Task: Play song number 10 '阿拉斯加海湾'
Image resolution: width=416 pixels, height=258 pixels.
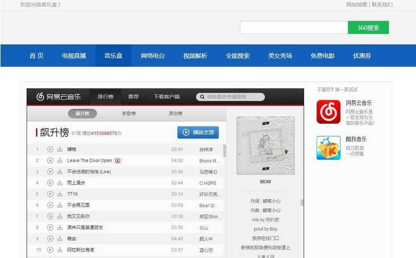Action: [x=50, y=250]
